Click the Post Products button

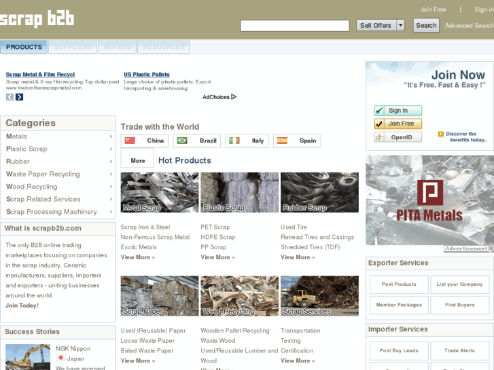click(399, 284)
